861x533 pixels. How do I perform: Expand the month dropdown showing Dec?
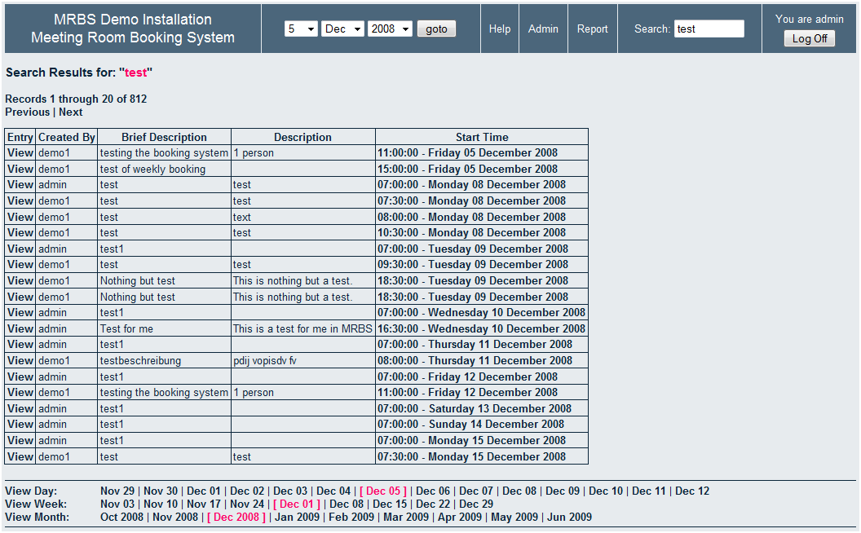pyautogui.click(x=343, y=29)
